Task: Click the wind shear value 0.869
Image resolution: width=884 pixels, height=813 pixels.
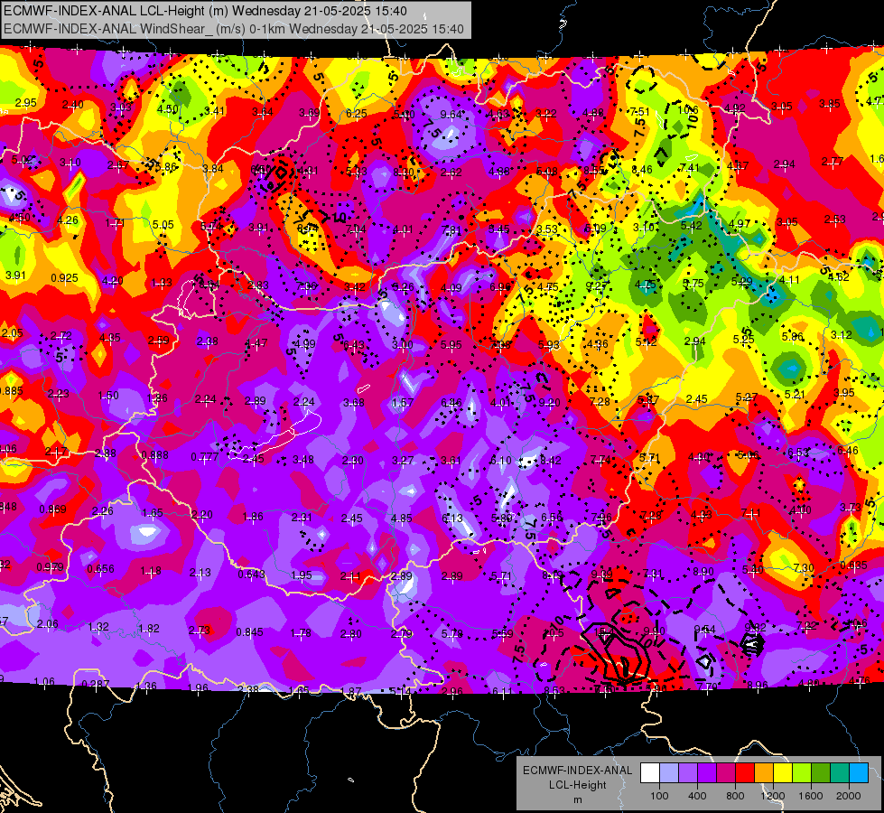Action: (53, 509)
